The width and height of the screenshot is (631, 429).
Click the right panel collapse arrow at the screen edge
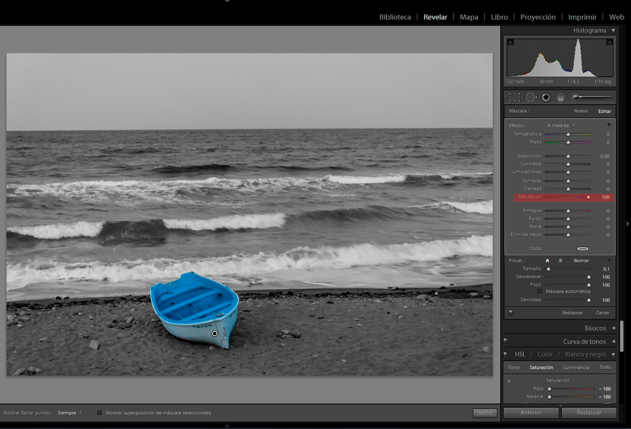coord(628,224)
